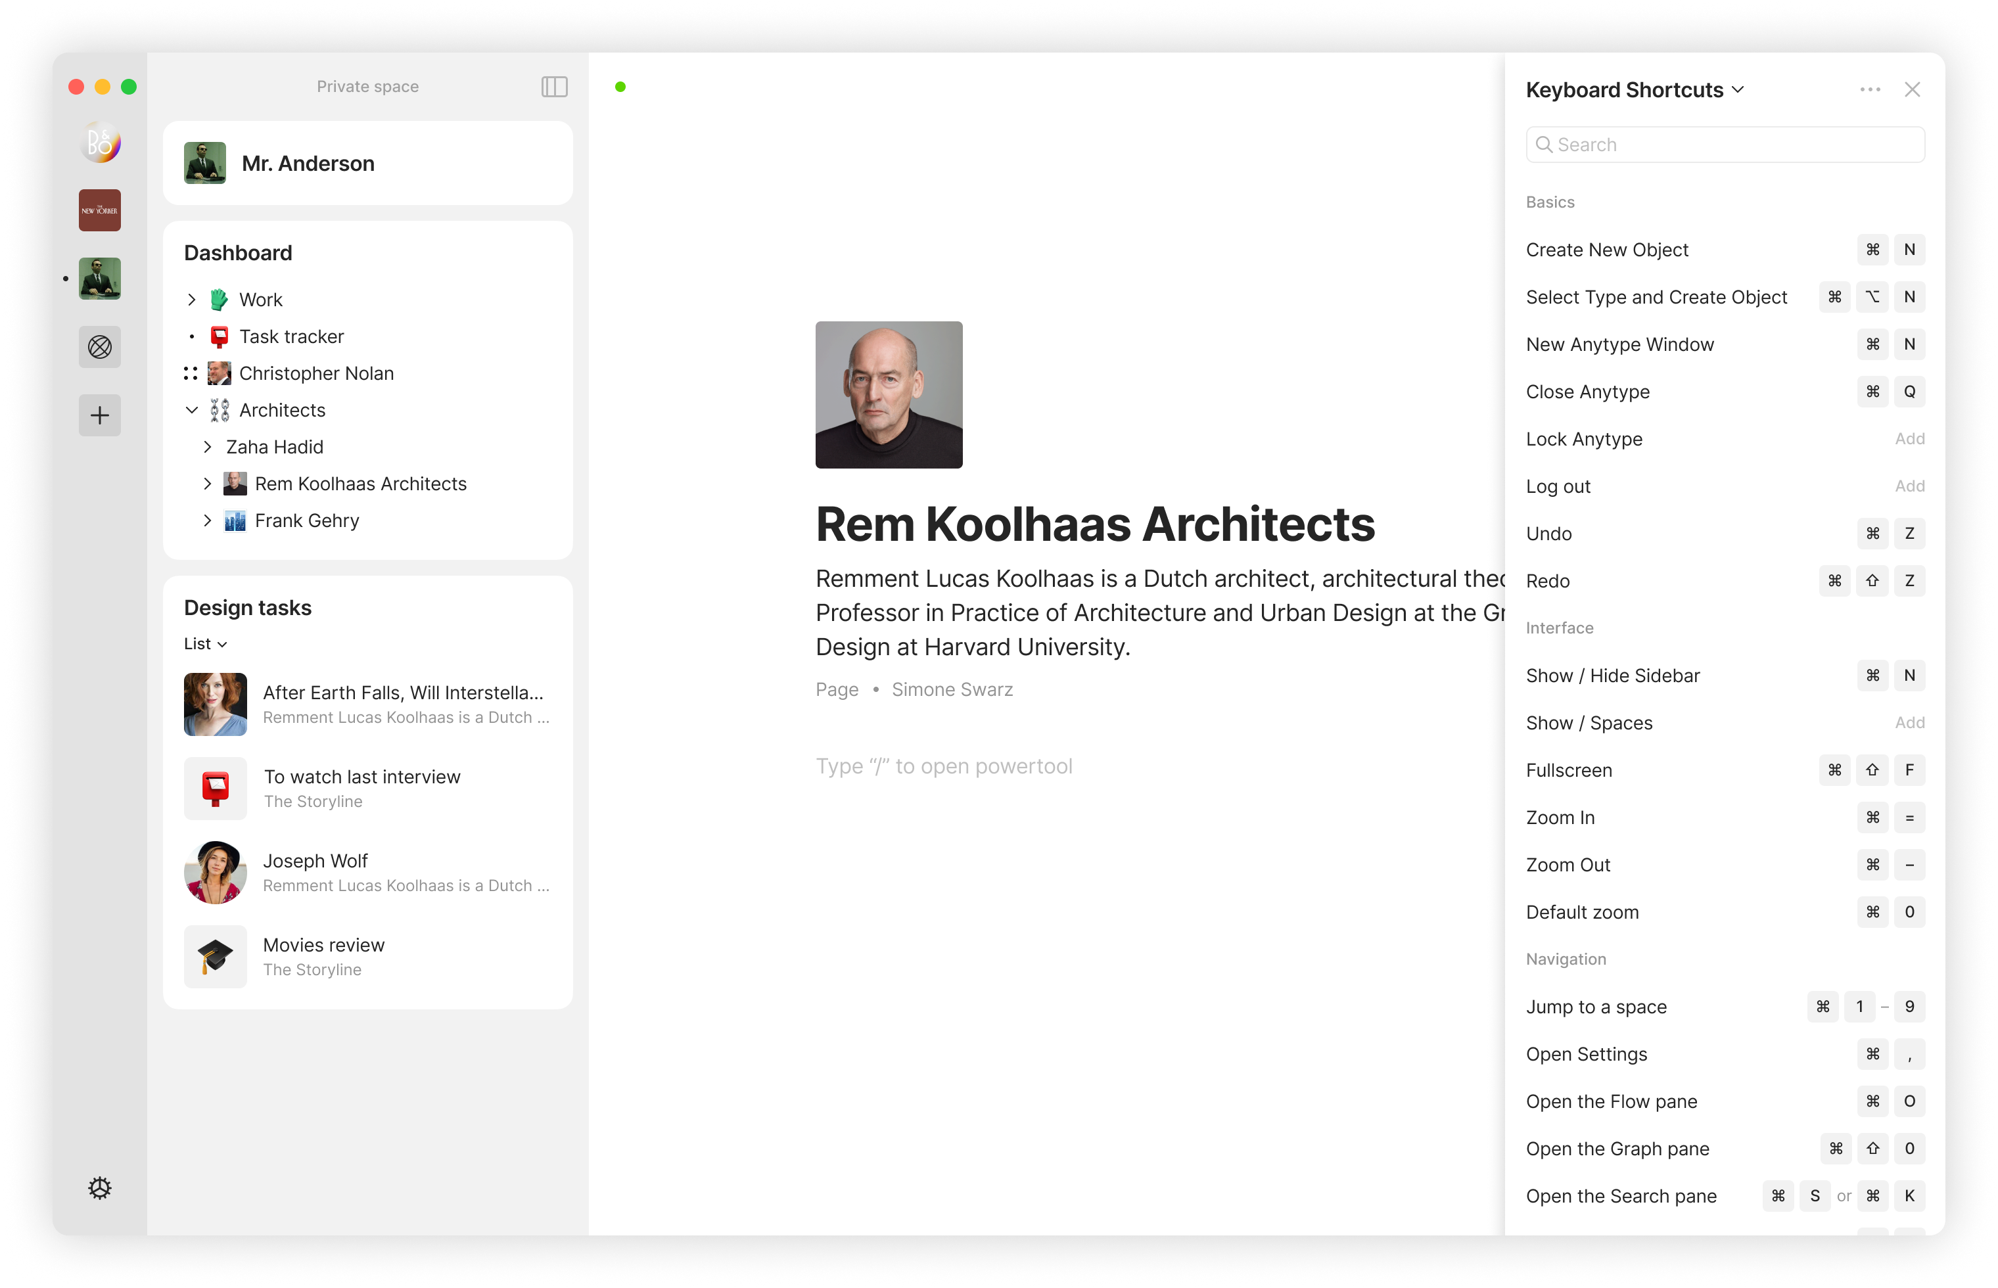Open Frank Gehry in sidebar
Image resolution: width=1998 pixels, height=1288 pixels.
click(x=306, y=520)
